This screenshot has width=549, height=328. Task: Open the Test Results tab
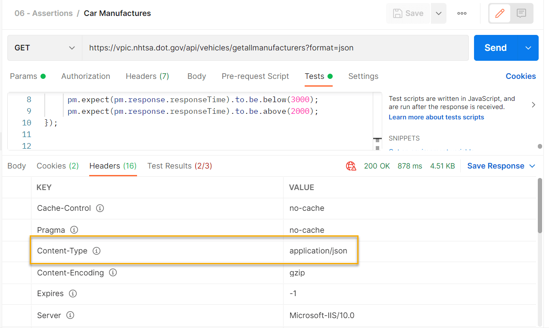[179, 166]
